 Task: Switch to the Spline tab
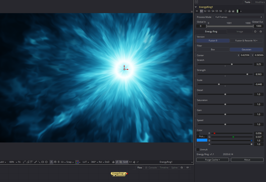coord(174,167)
